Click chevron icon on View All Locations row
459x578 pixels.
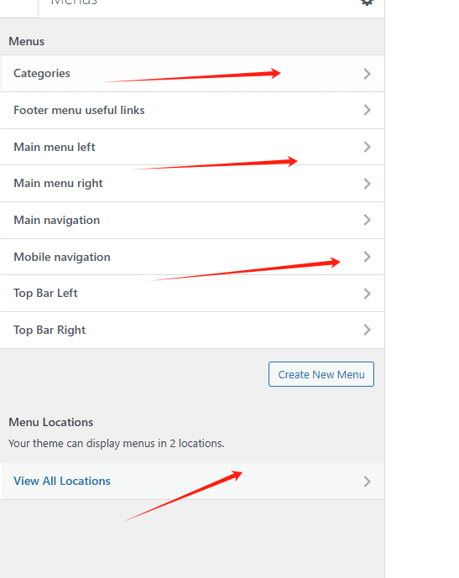coord(367,482)
